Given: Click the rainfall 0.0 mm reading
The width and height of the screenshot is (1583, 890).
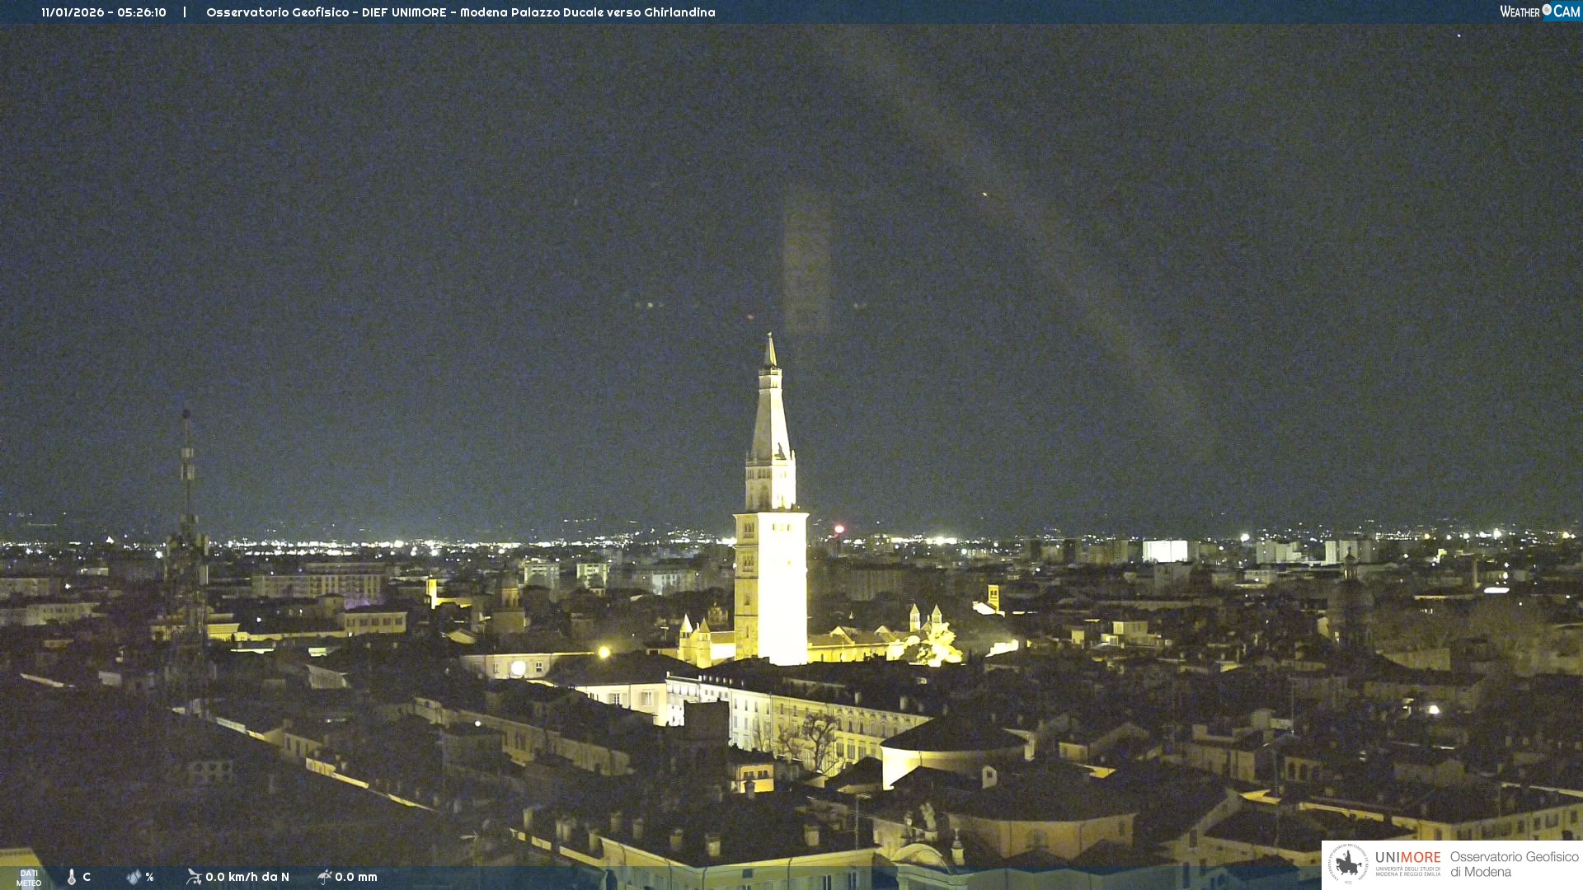Looking at the screenshot, I should 355,877.
